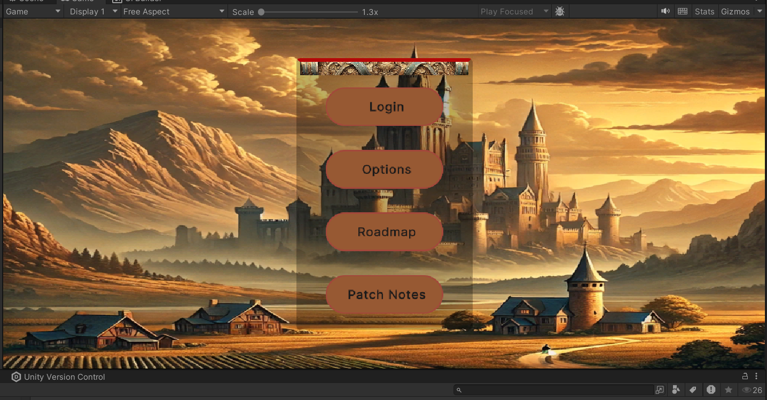Click the Scale slider handle
Image resolution: width=767 pixels, height=400 pixels.
(x=261, y=12)
